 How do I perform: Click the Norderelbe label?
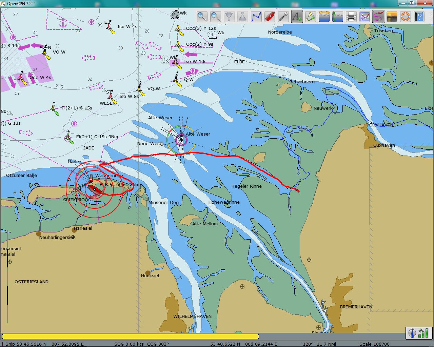[x=280, y=32]
